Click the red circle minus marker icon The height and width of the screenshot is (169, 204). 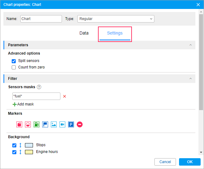coord(80,125)
